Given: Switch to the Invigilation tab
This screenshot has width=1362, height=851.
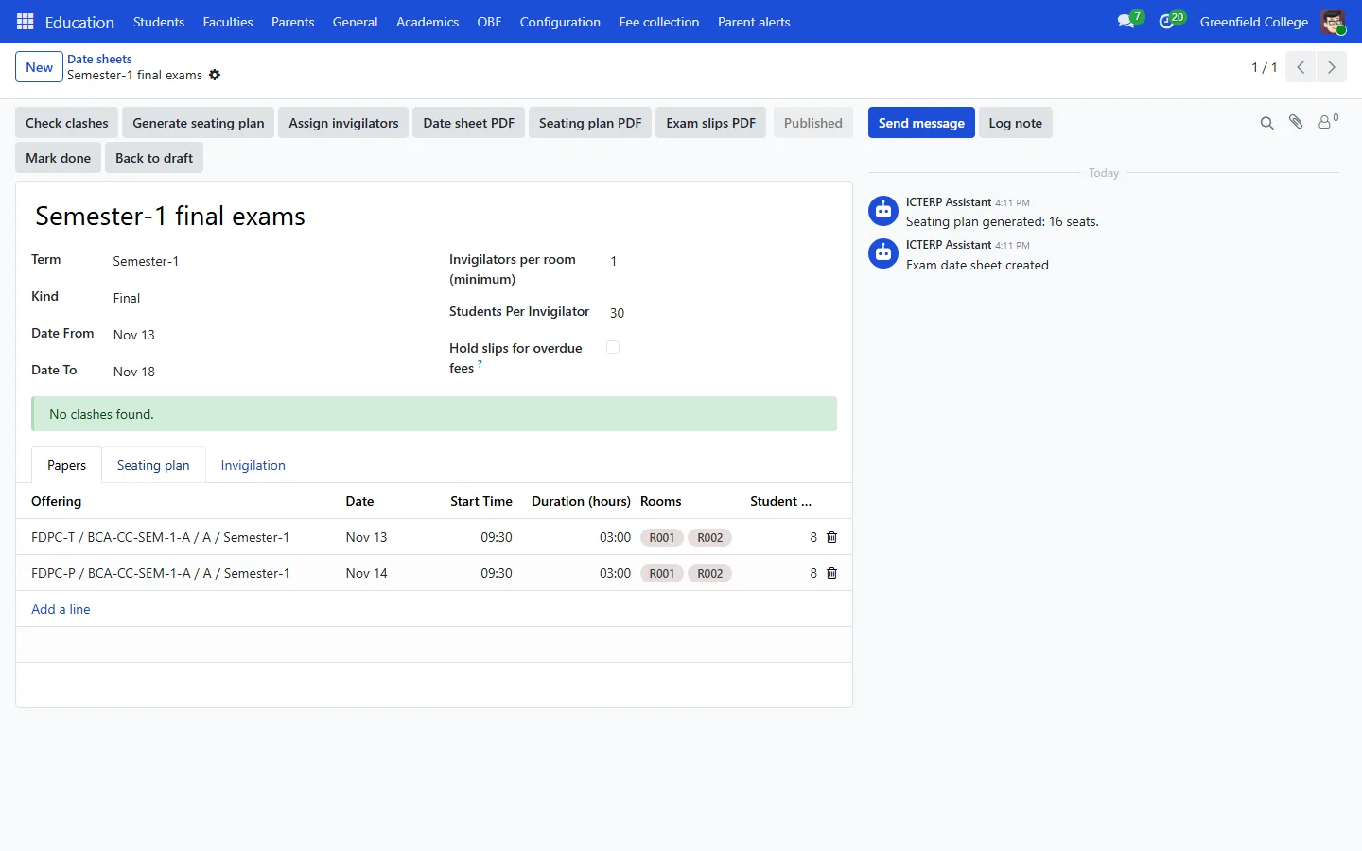Looking at the screenshot, I should (253, 465).
